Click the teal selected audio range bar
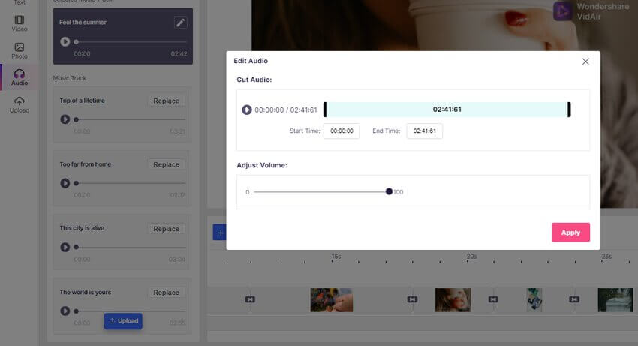The image size is (638, 346). 447,110
